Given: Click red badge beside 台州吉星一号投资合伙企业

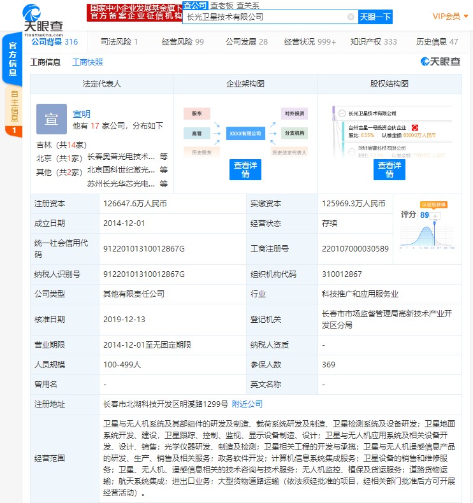Looking at the screenshot, I should 414,128.
